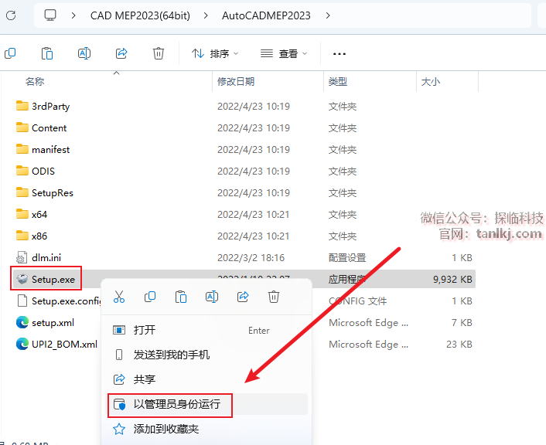Sort by the 类型 column header
The width and height of the screenshot is (546, 445).
point(338,81)
